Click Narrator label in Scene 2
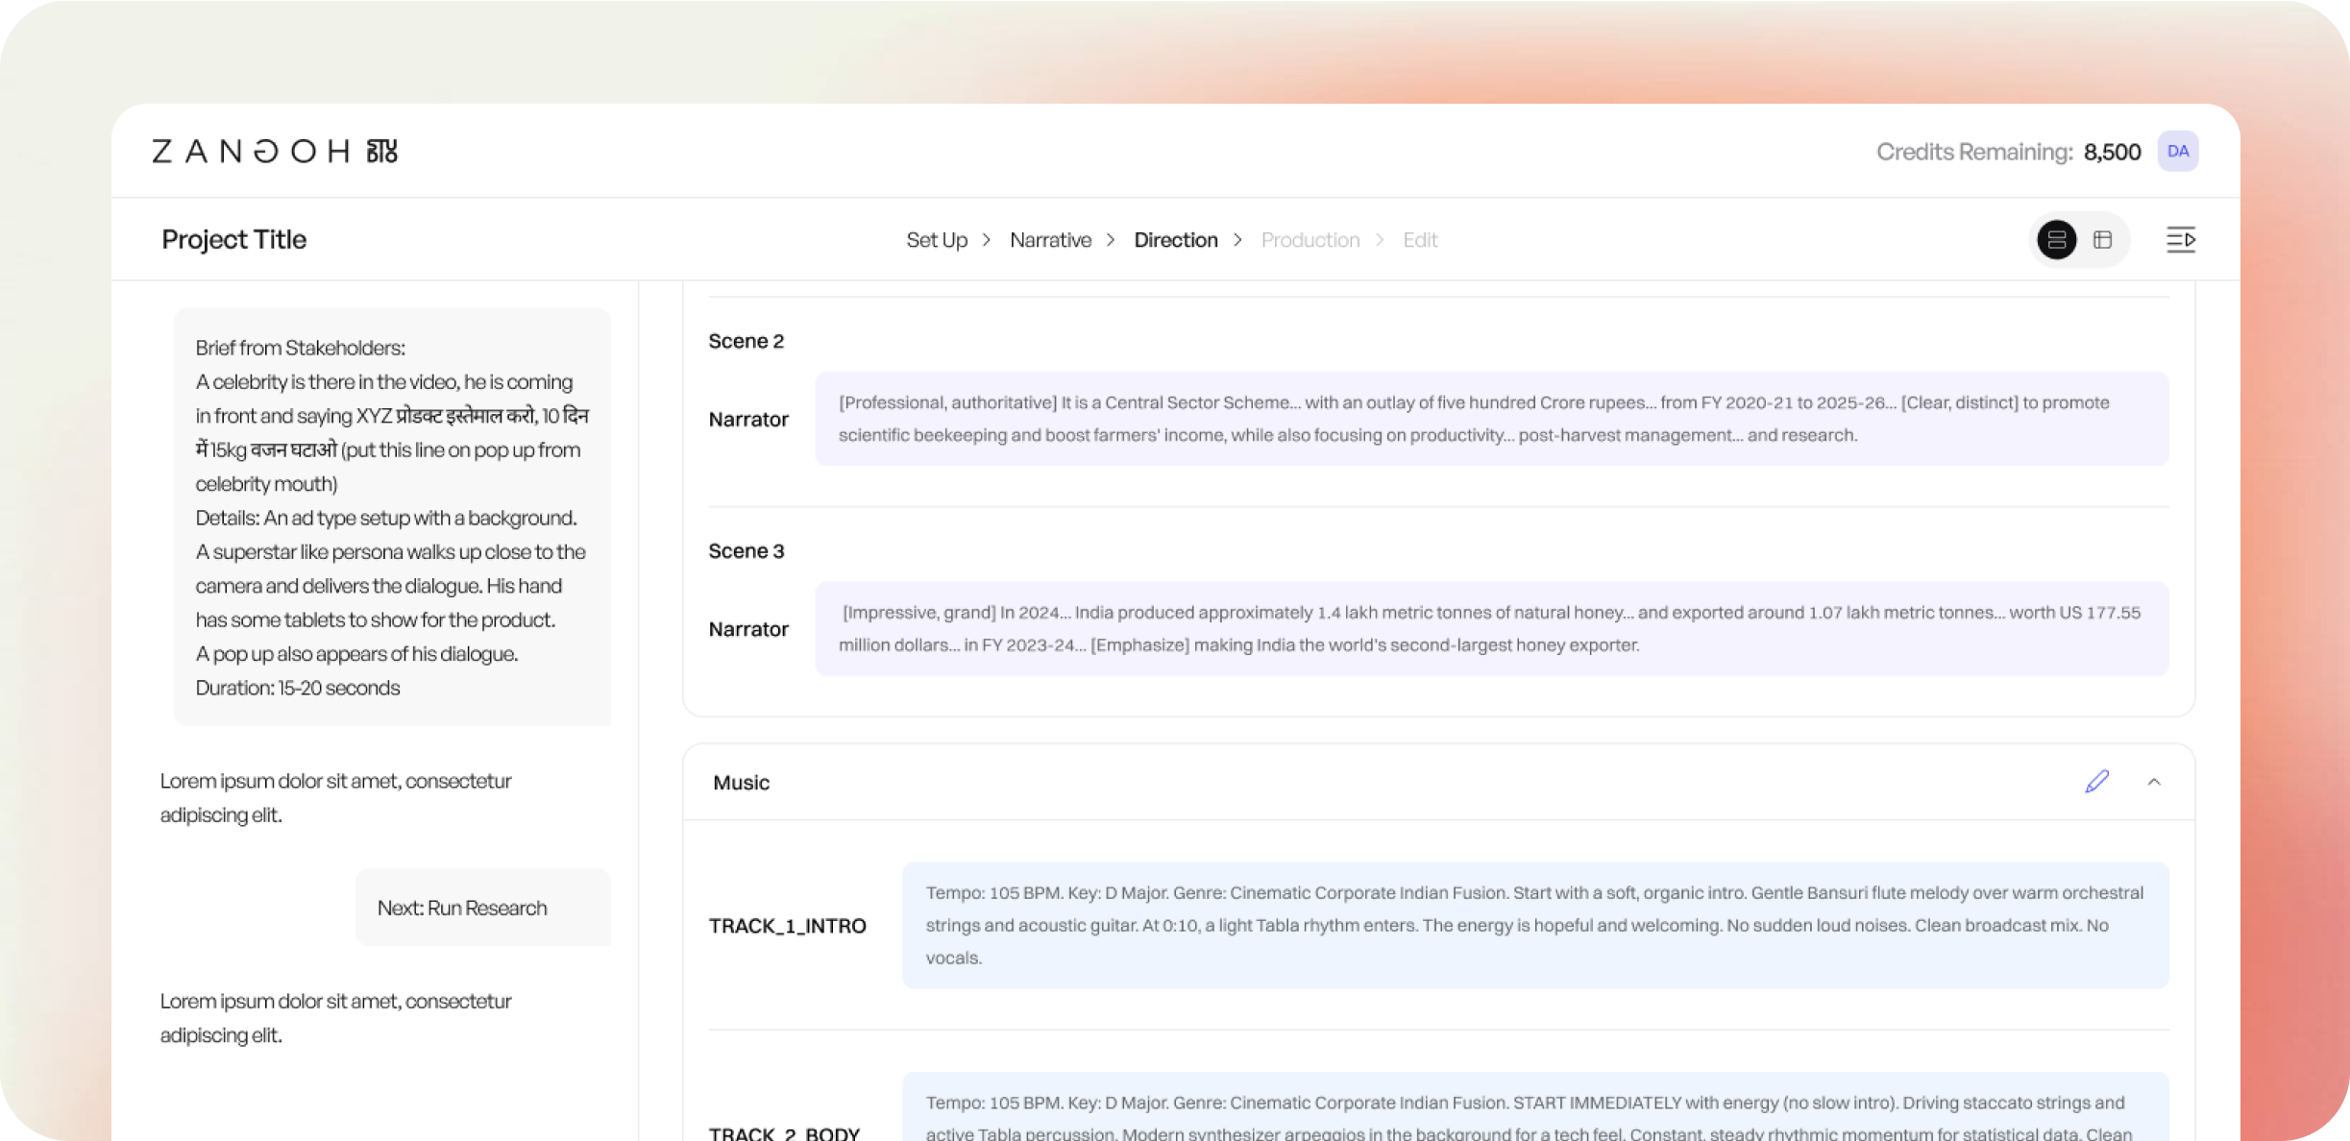Image resolution: width=2350 pixels, height=1141 pixels. coord(748,419)
